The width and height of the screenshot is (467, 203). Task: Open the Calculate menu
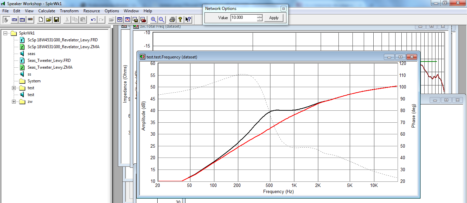click(x=46, y=11)
